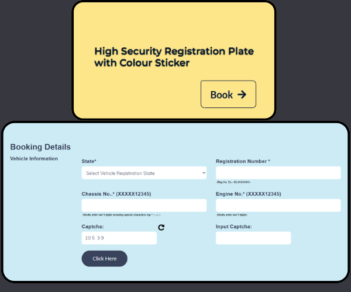Click the right arrow icon beside Book

(x=242, y=95)
